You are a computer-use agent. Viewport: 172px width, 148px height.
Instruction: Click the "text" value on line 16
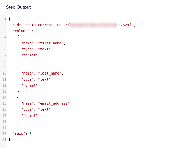pos(44,109)
